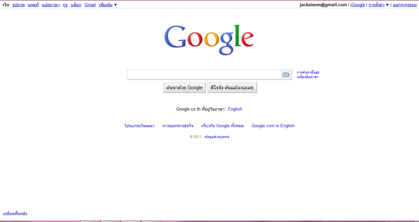This screenshot has width=419, height=222.
Task: Click เปลี่ยนพื้นหลัง change background link
Action: point(15,214)
